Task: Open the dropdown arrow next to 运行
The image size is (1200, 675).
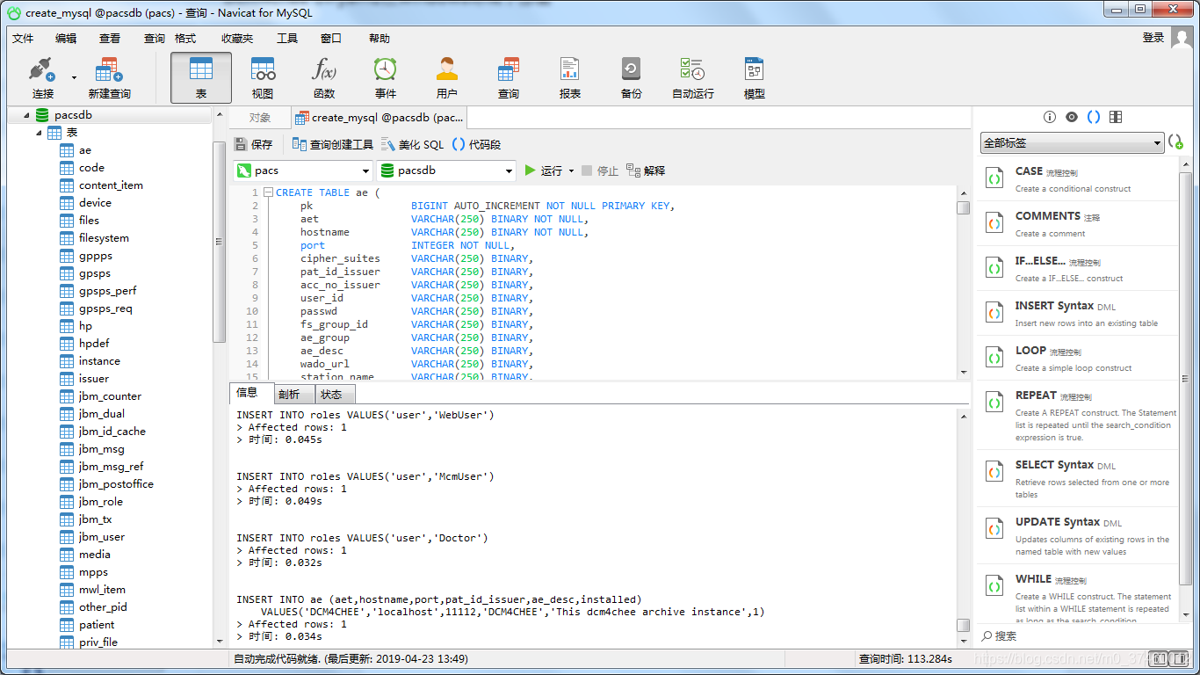Action: pos(571,171)
